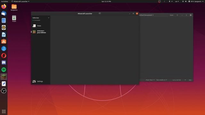Show Applications grid at dock bottom

(x=4, y=111)
